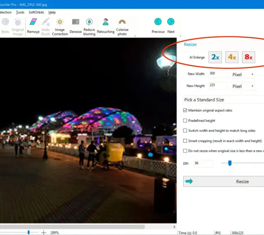The height and width of the screenshot is (235, 264).
Task: Click the New Width input field
Action: 218,74
